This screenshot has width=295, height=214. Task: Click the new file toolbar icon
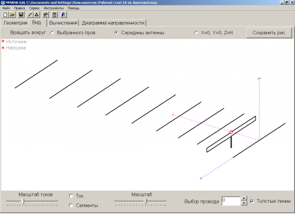[x=5, y=15]
